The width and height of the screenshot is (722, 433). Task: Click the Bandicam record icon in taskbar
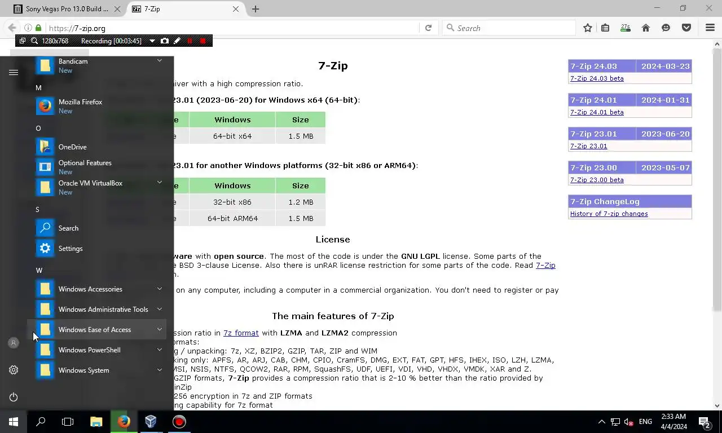[179, 421]
